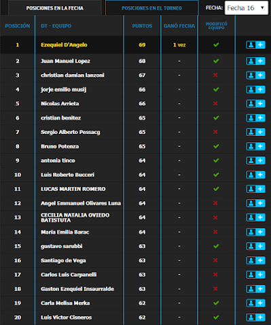This screenshot has height=325, width=271.
Task: Add christian damian lanzoni via user-plus icon
Action: click(x=255, y=75)
